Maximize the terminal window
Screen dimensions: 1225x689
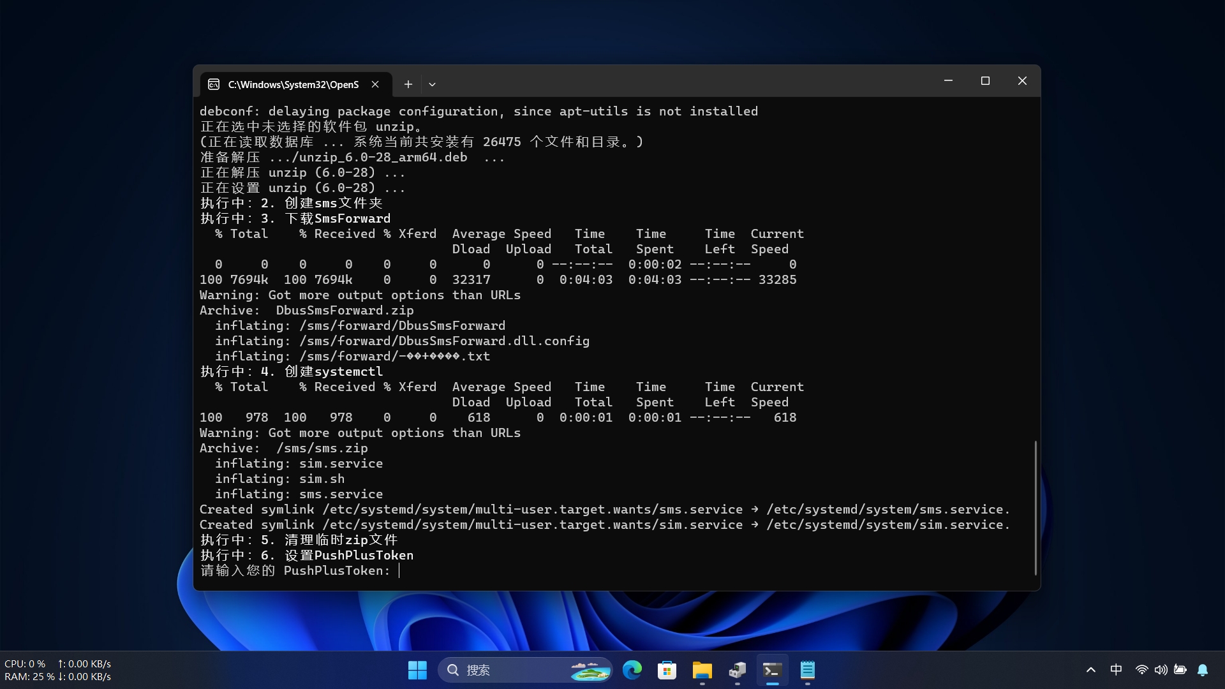(985, 81)
